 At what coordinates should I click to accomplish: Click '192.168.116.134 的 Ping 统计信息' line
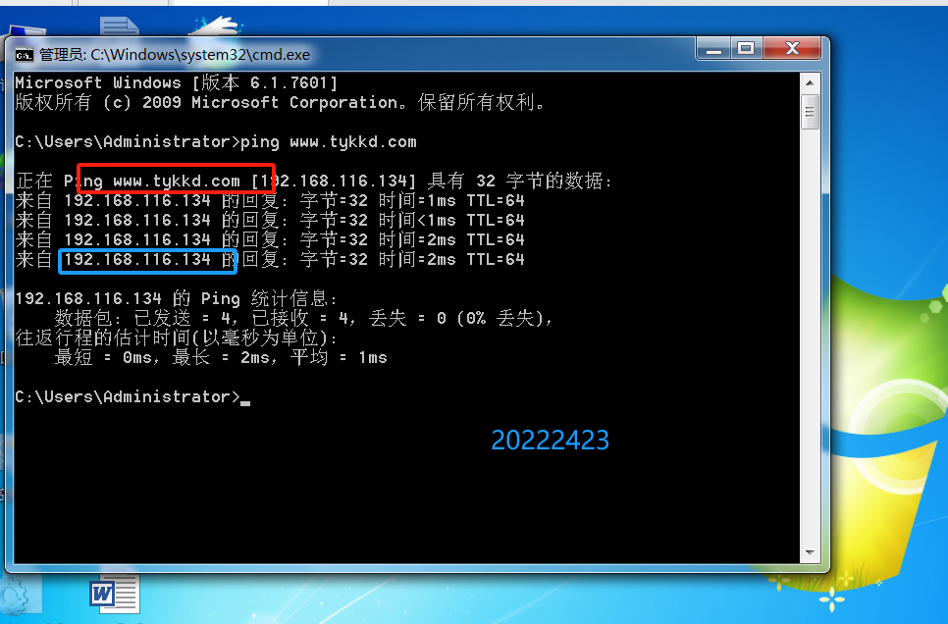pos(176,298)
